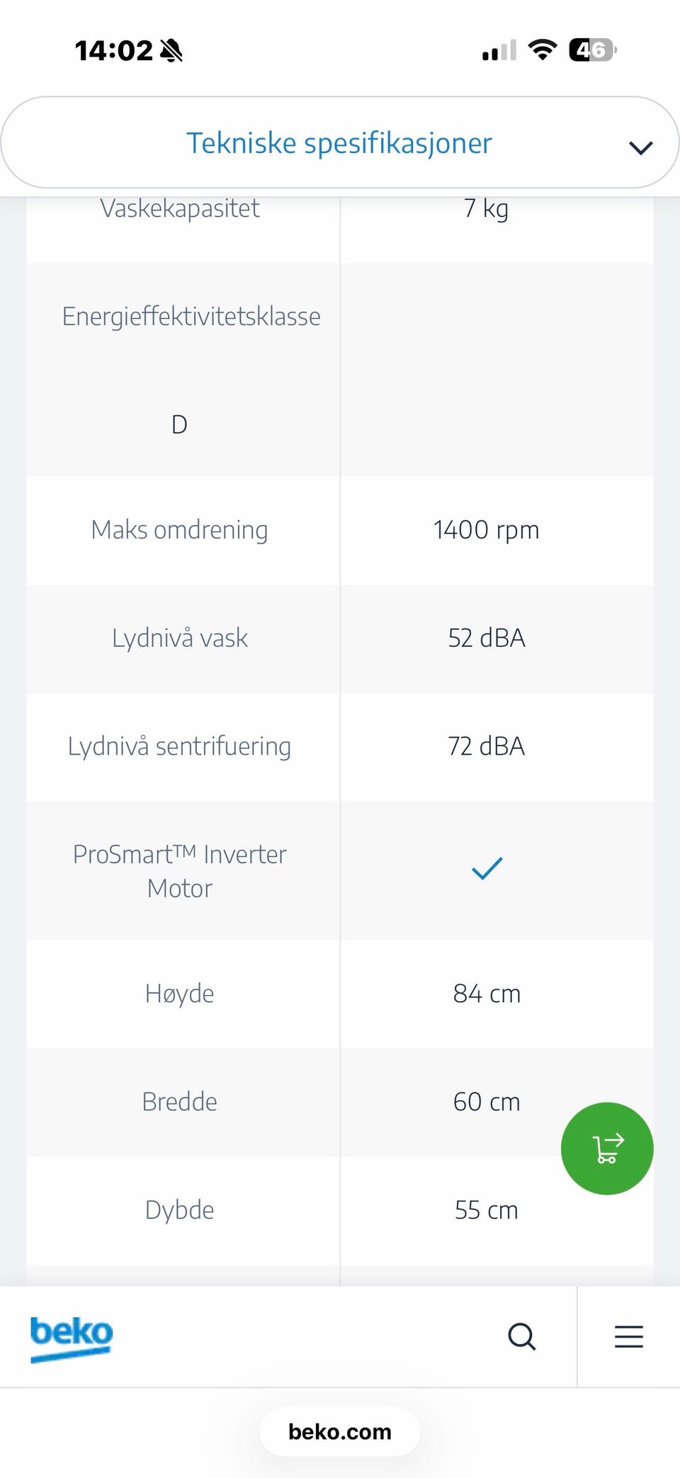
Task: Click the ProSmart Inverter Motor checkmark
Action: tap(487, 869)
